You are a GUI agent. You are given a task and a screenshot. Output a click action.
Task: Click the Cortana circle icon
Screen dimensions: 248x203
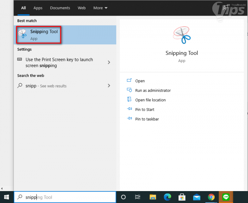[x=123, y=197]
